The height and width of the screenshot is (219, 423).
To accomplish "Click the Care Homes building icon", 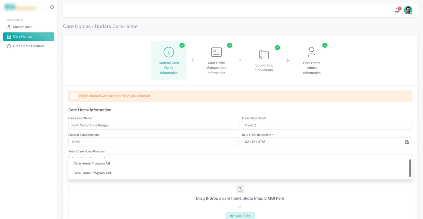I will coord(9,37).
